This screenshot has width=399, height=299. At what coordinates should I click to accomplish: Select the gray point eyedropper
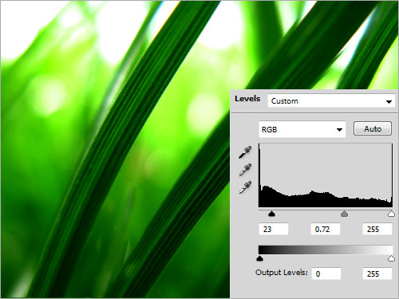coord(245,170)
